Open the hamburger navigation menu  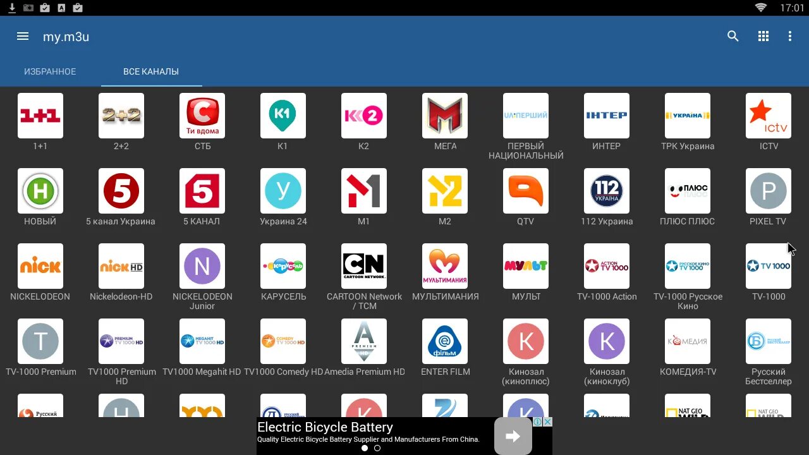[x=23, y=37]
